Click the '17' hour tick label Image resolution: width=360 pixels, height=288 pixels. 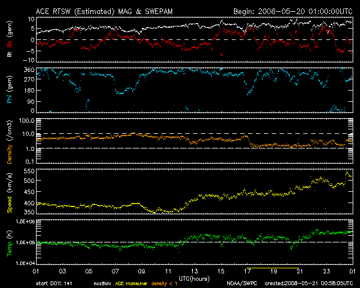coord(247,272)
